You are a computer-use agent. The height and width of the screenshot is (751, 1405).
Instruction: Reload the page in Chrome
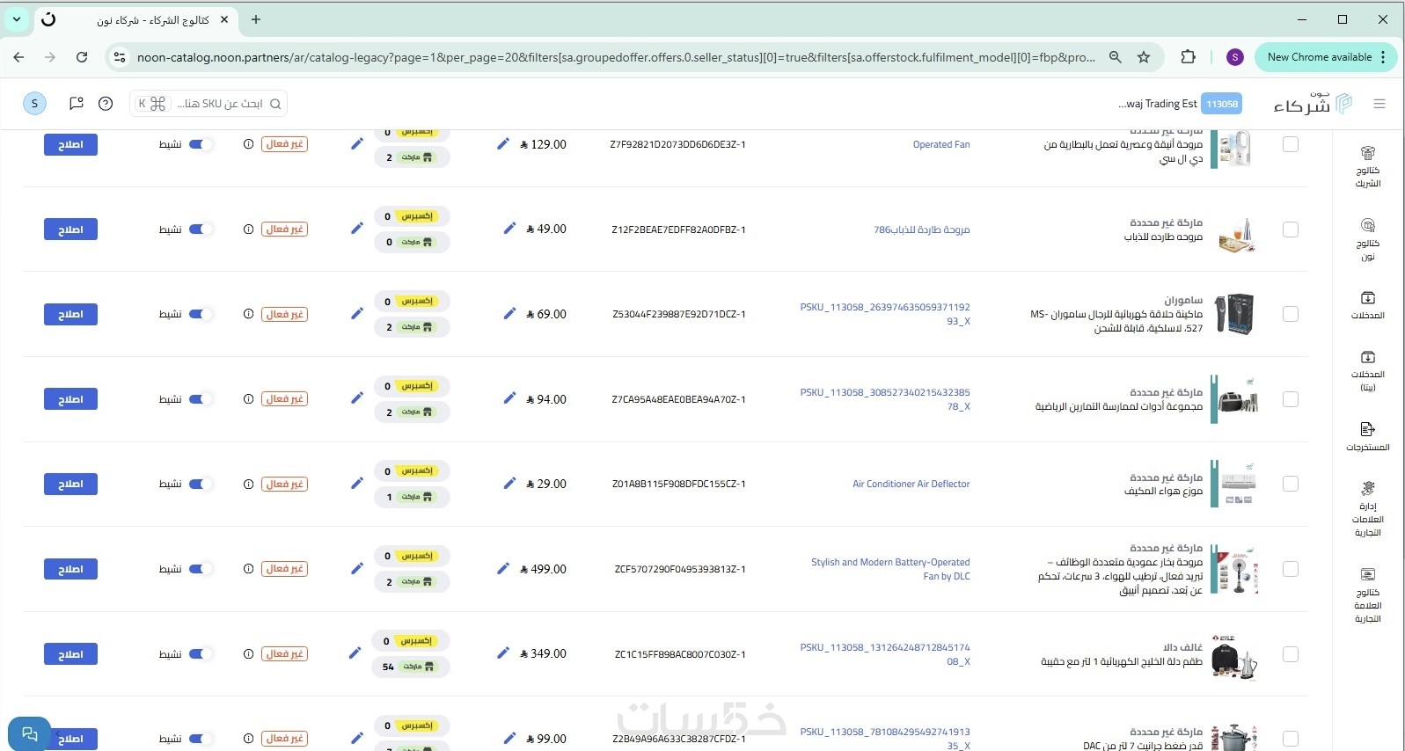pos(82,57)
